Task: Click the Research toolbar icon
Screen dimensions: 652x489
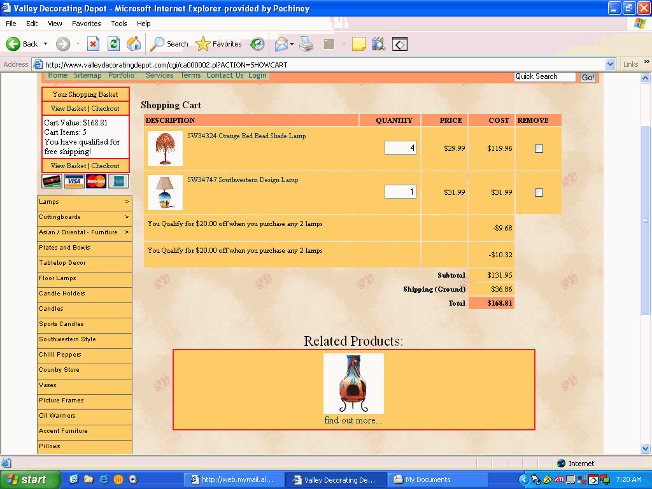Action: pos(378,44)
